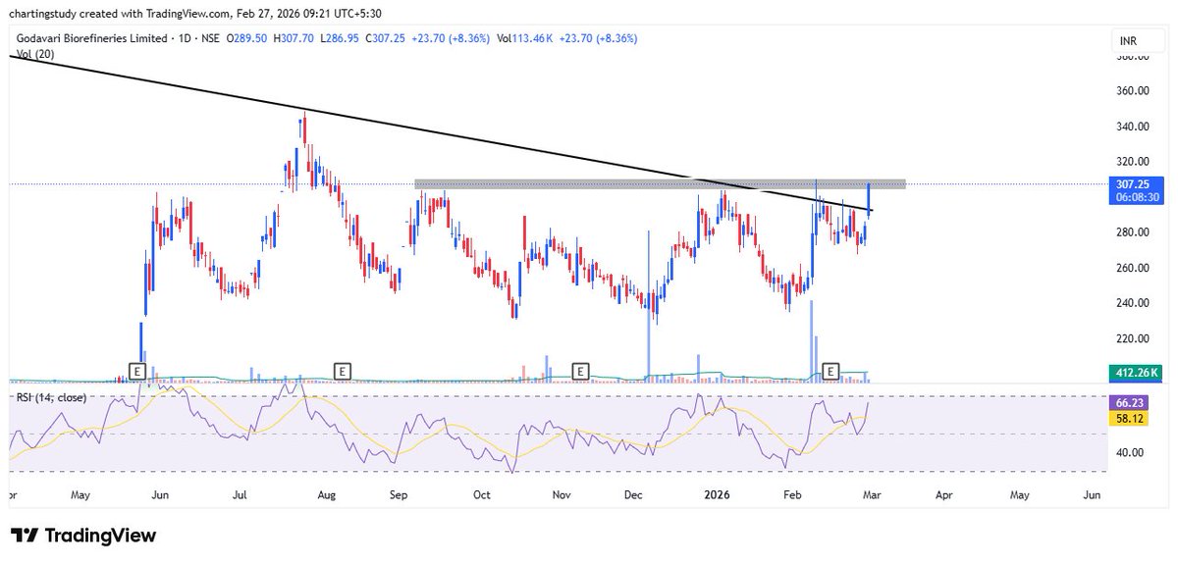Screen dimensions: 1178x563
Task: Click the 240.00 price axis label
Action: point(1132,303)
